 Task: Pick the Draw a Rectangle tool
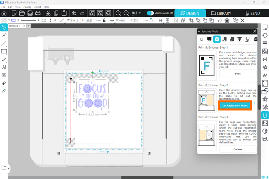(4, 51)
